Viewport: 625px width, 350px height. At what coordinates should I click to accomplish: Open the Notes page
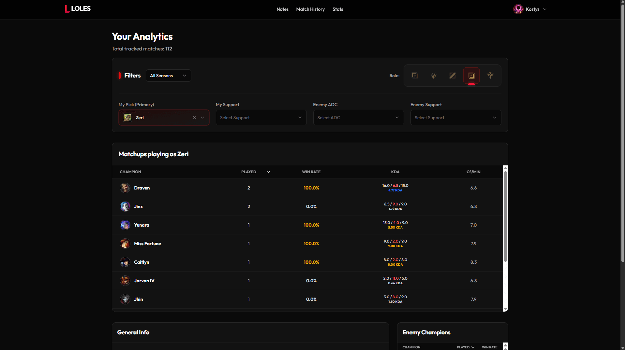pos(282,9)
